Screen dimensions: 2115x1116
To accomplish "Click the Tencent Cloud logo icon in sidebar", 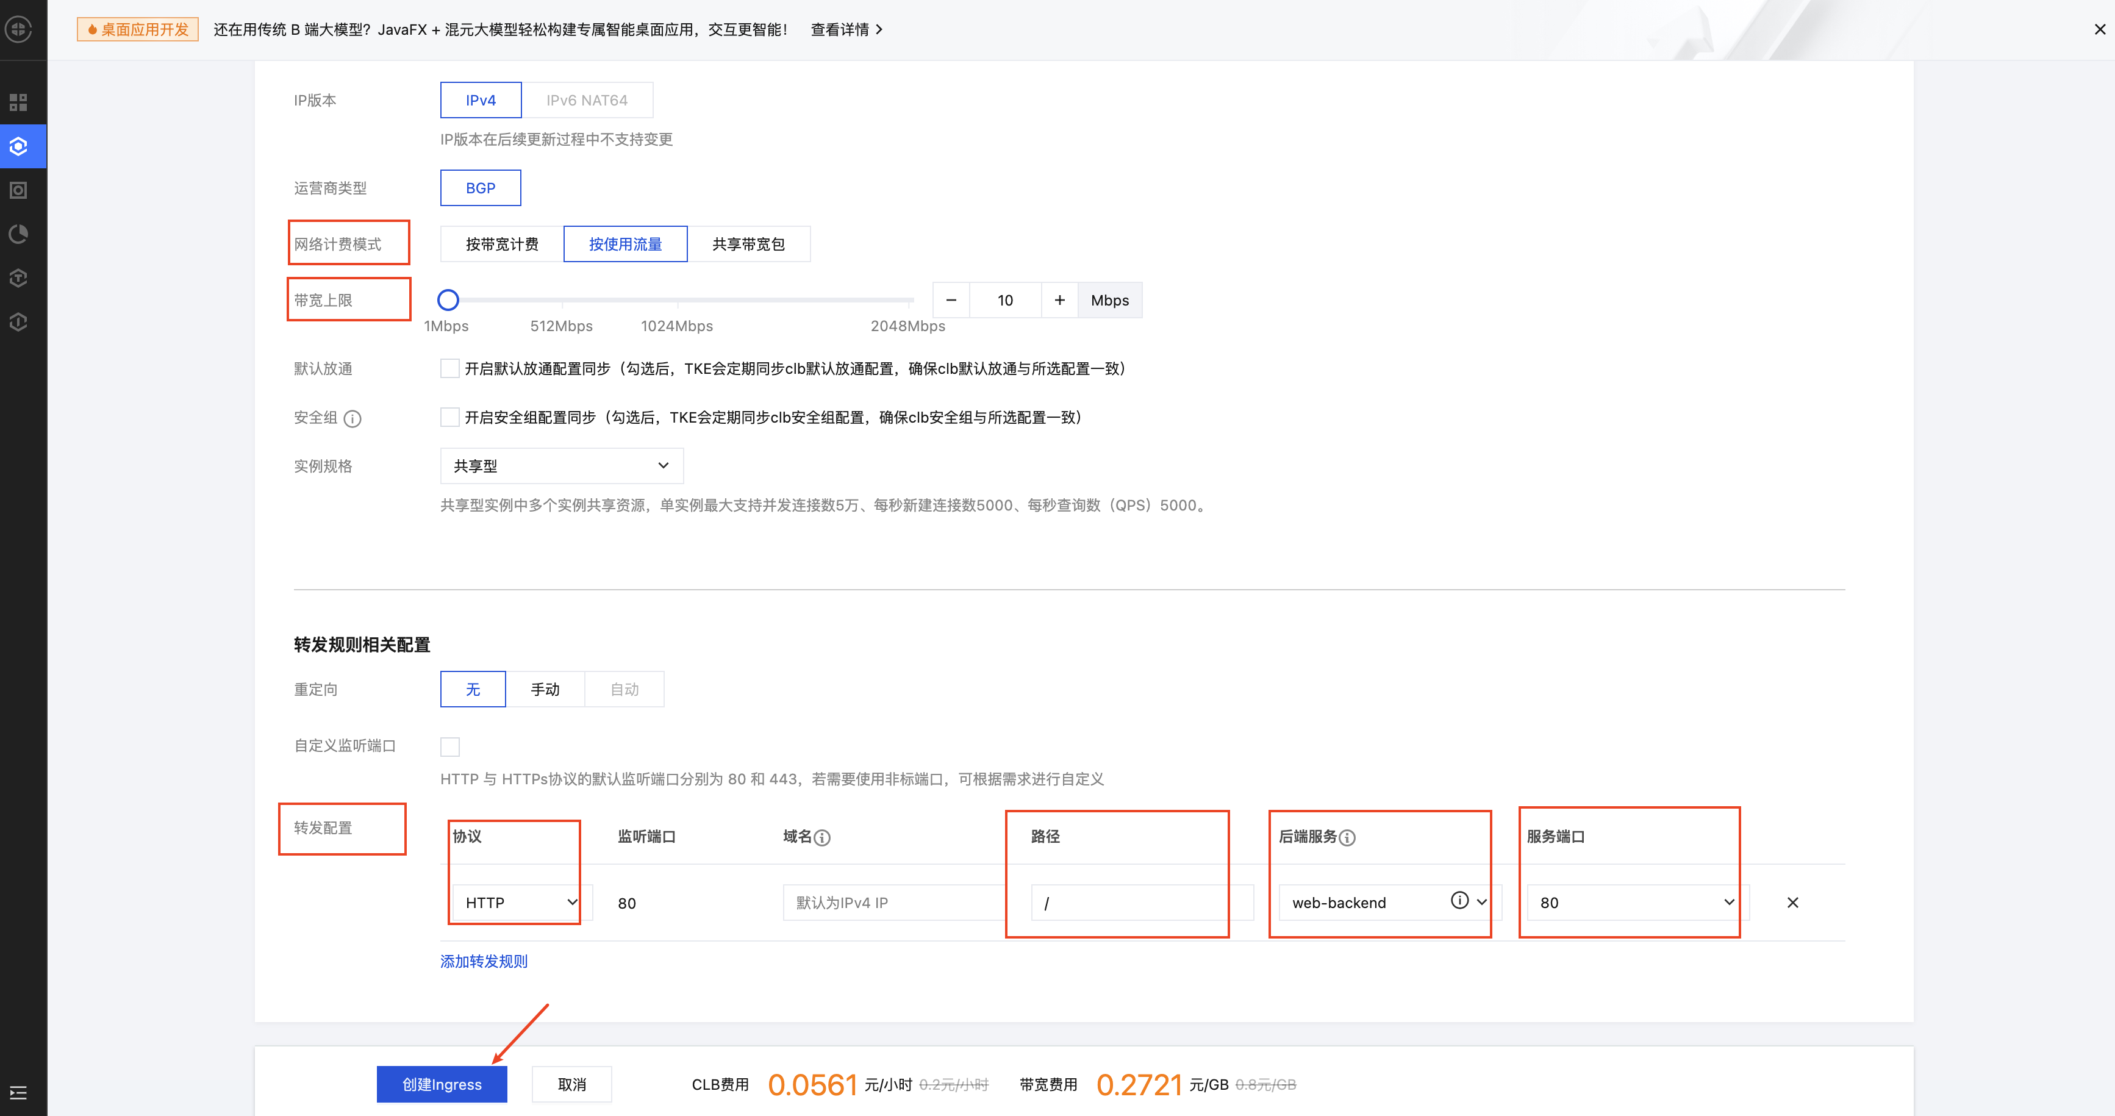I will [x=18, y=29].
